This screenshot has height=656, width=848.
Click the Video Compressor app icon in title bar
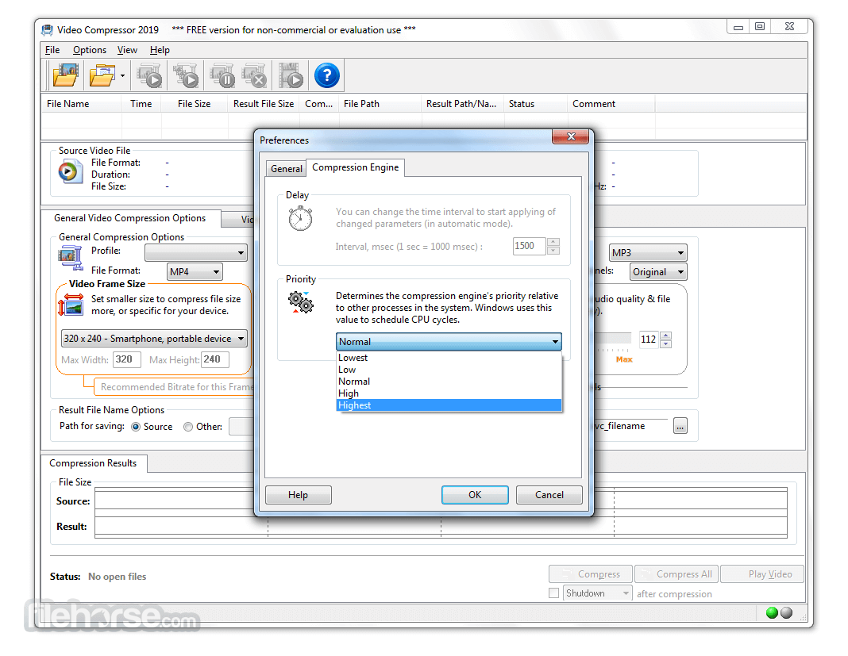point(48,29)
